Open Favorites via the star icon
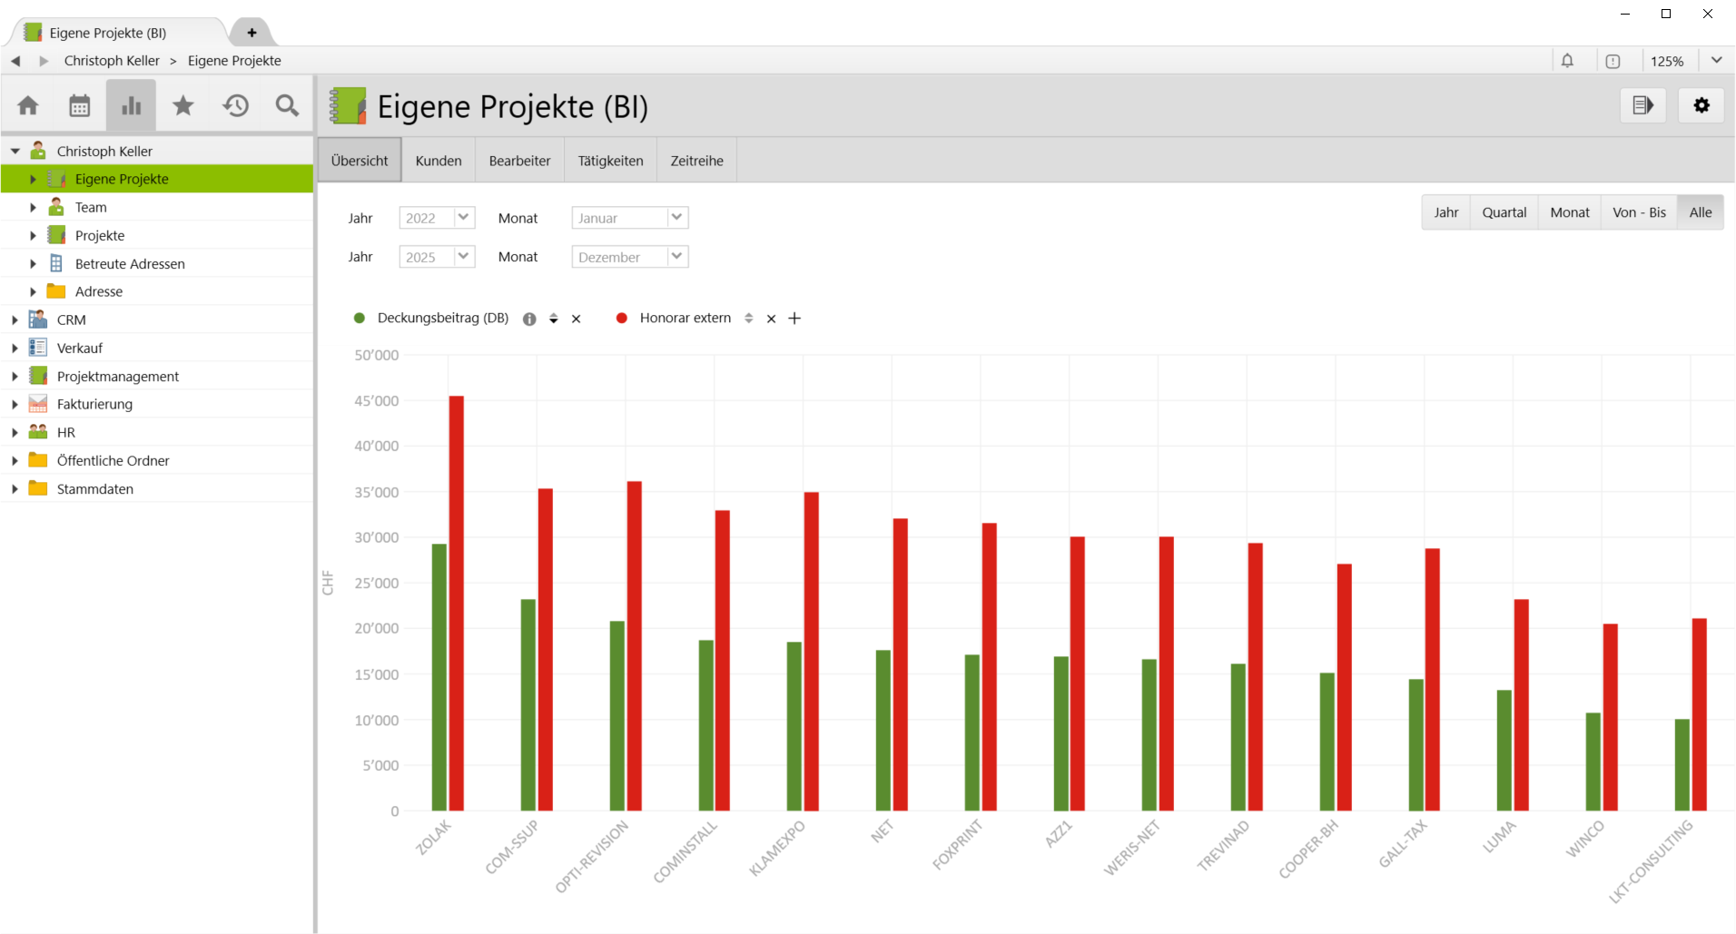 point(183,105)
